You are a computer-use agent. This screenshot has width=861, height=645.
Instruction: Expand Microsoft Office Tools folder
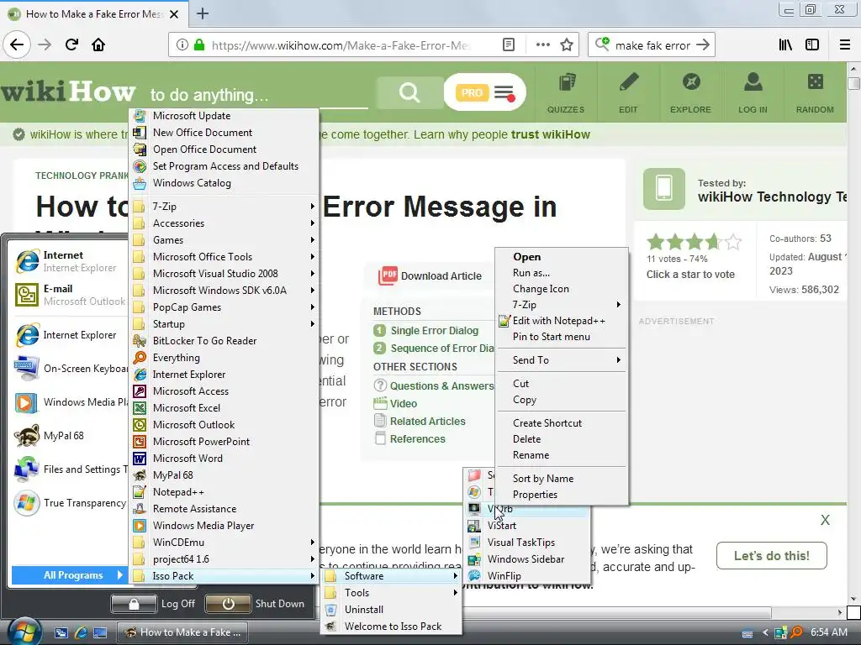[224, 257]
